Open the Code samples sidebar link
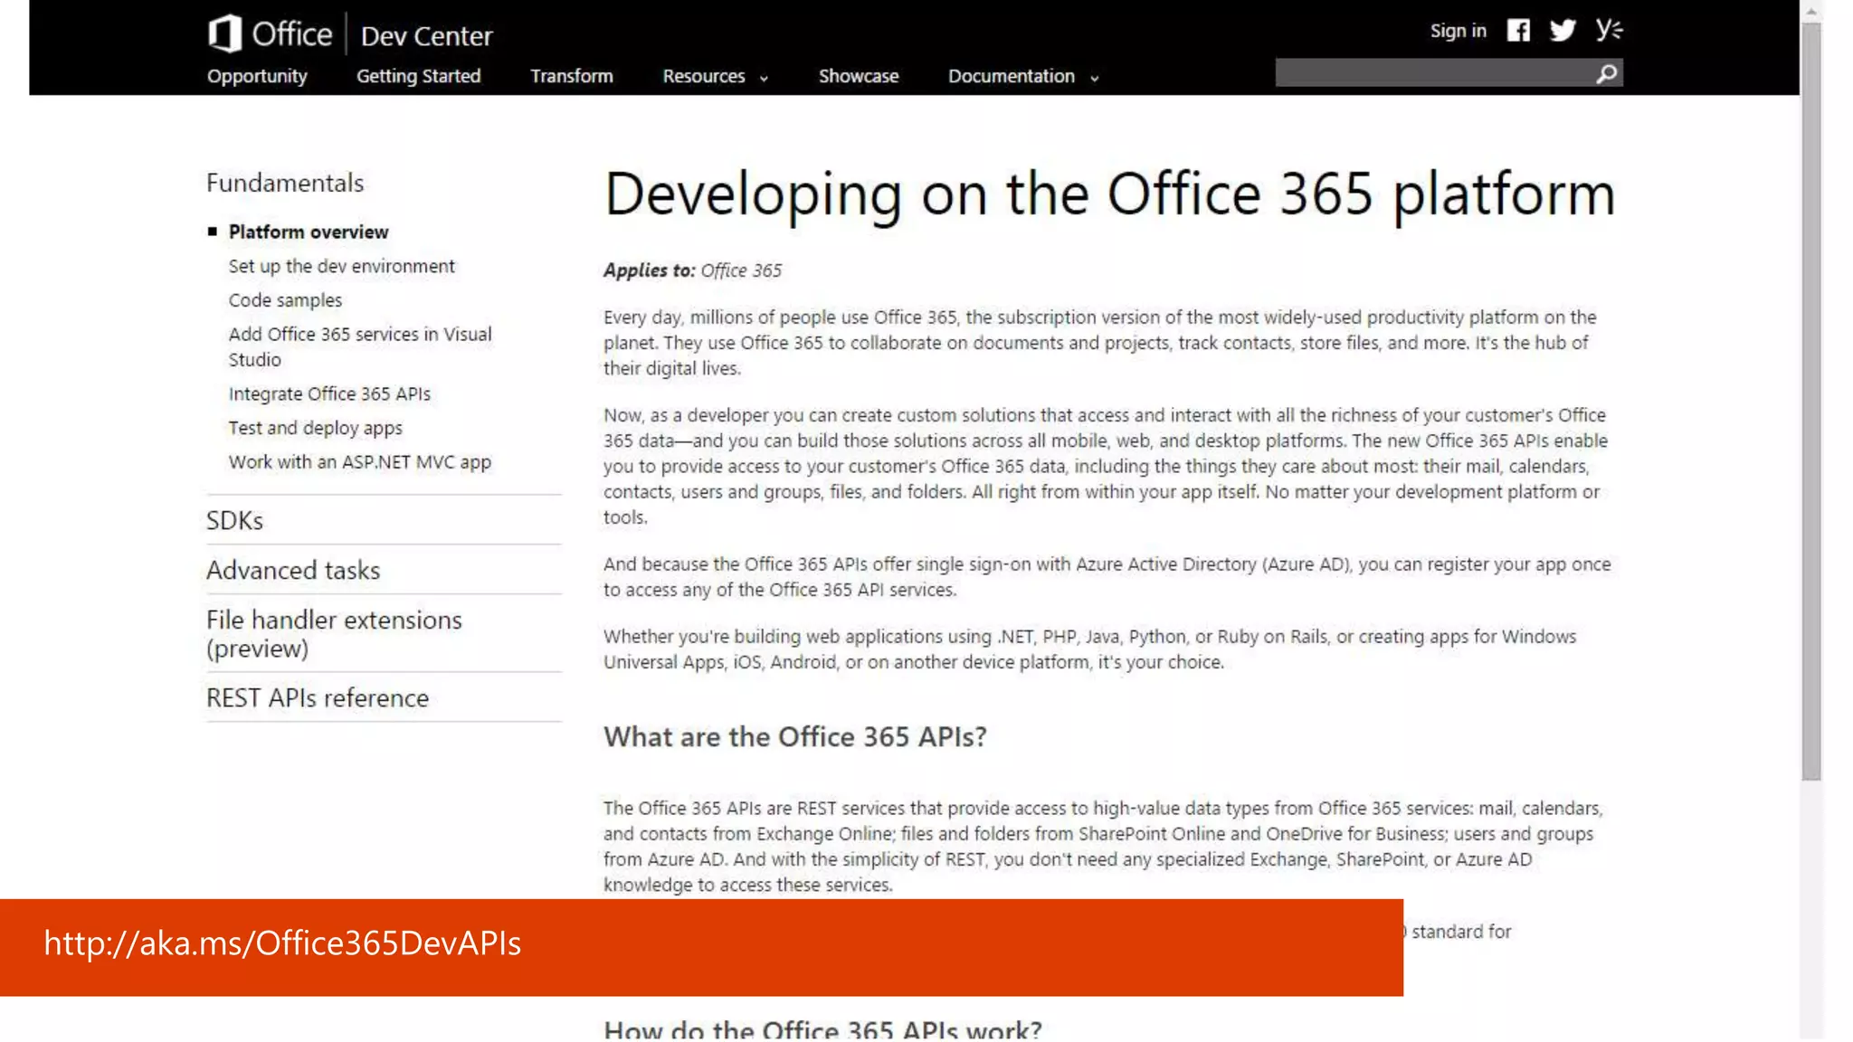 285,300
